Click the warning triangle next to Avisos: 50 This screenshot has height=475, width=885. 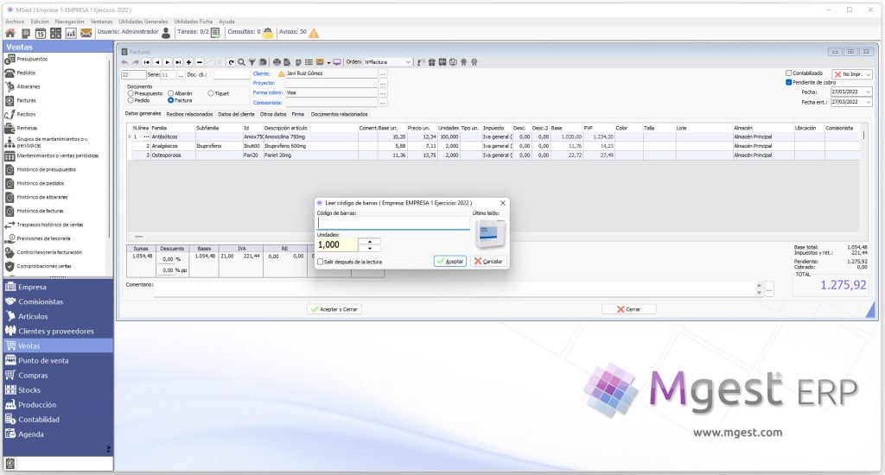pos(314,33)
